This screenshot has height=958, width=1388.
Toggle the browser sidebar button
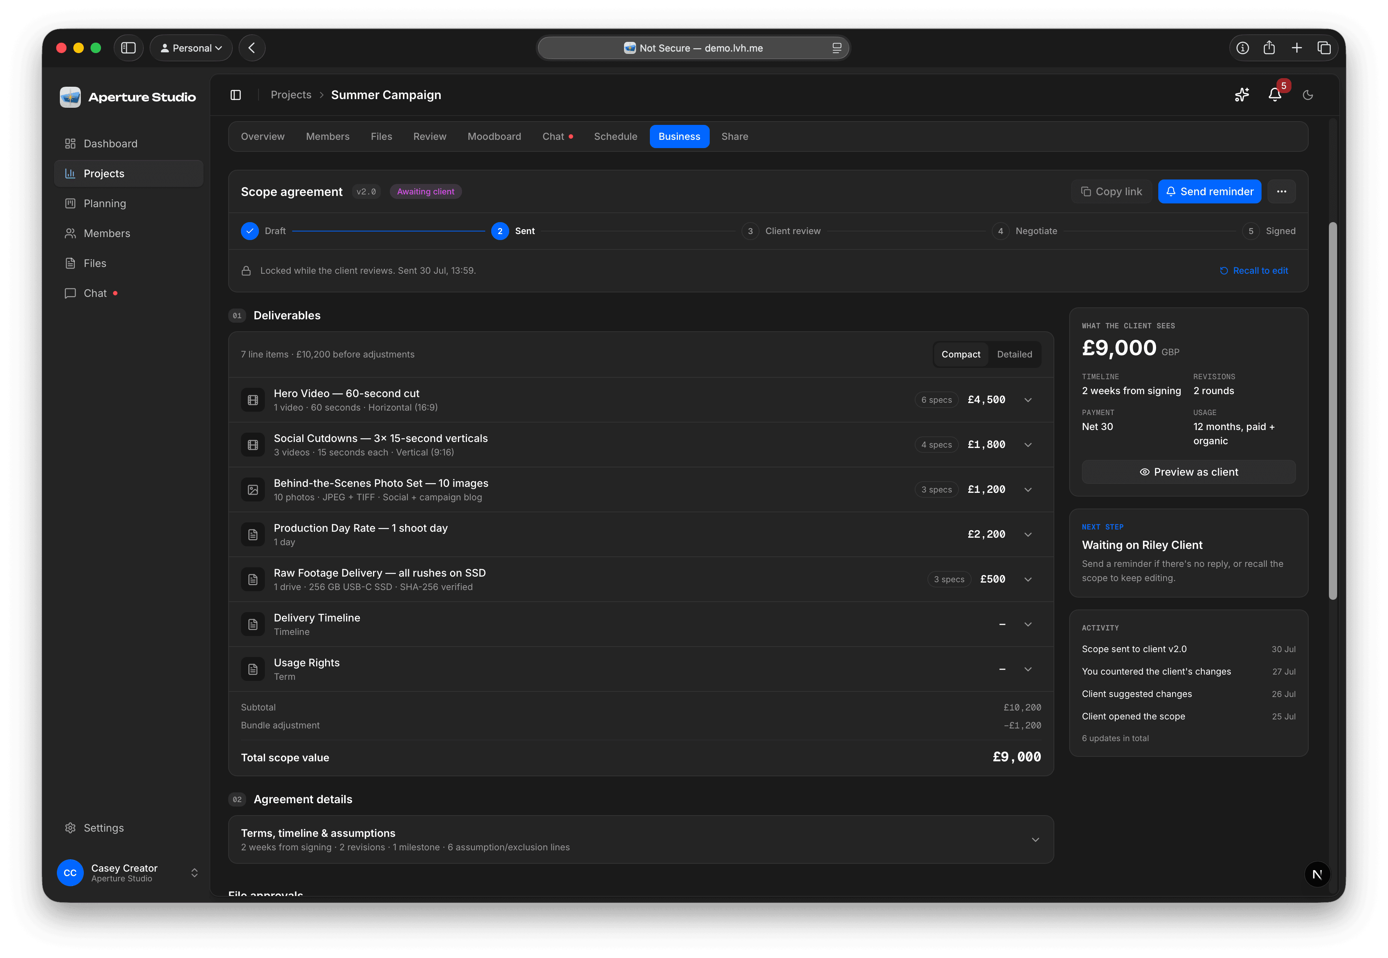pos(129,48)
